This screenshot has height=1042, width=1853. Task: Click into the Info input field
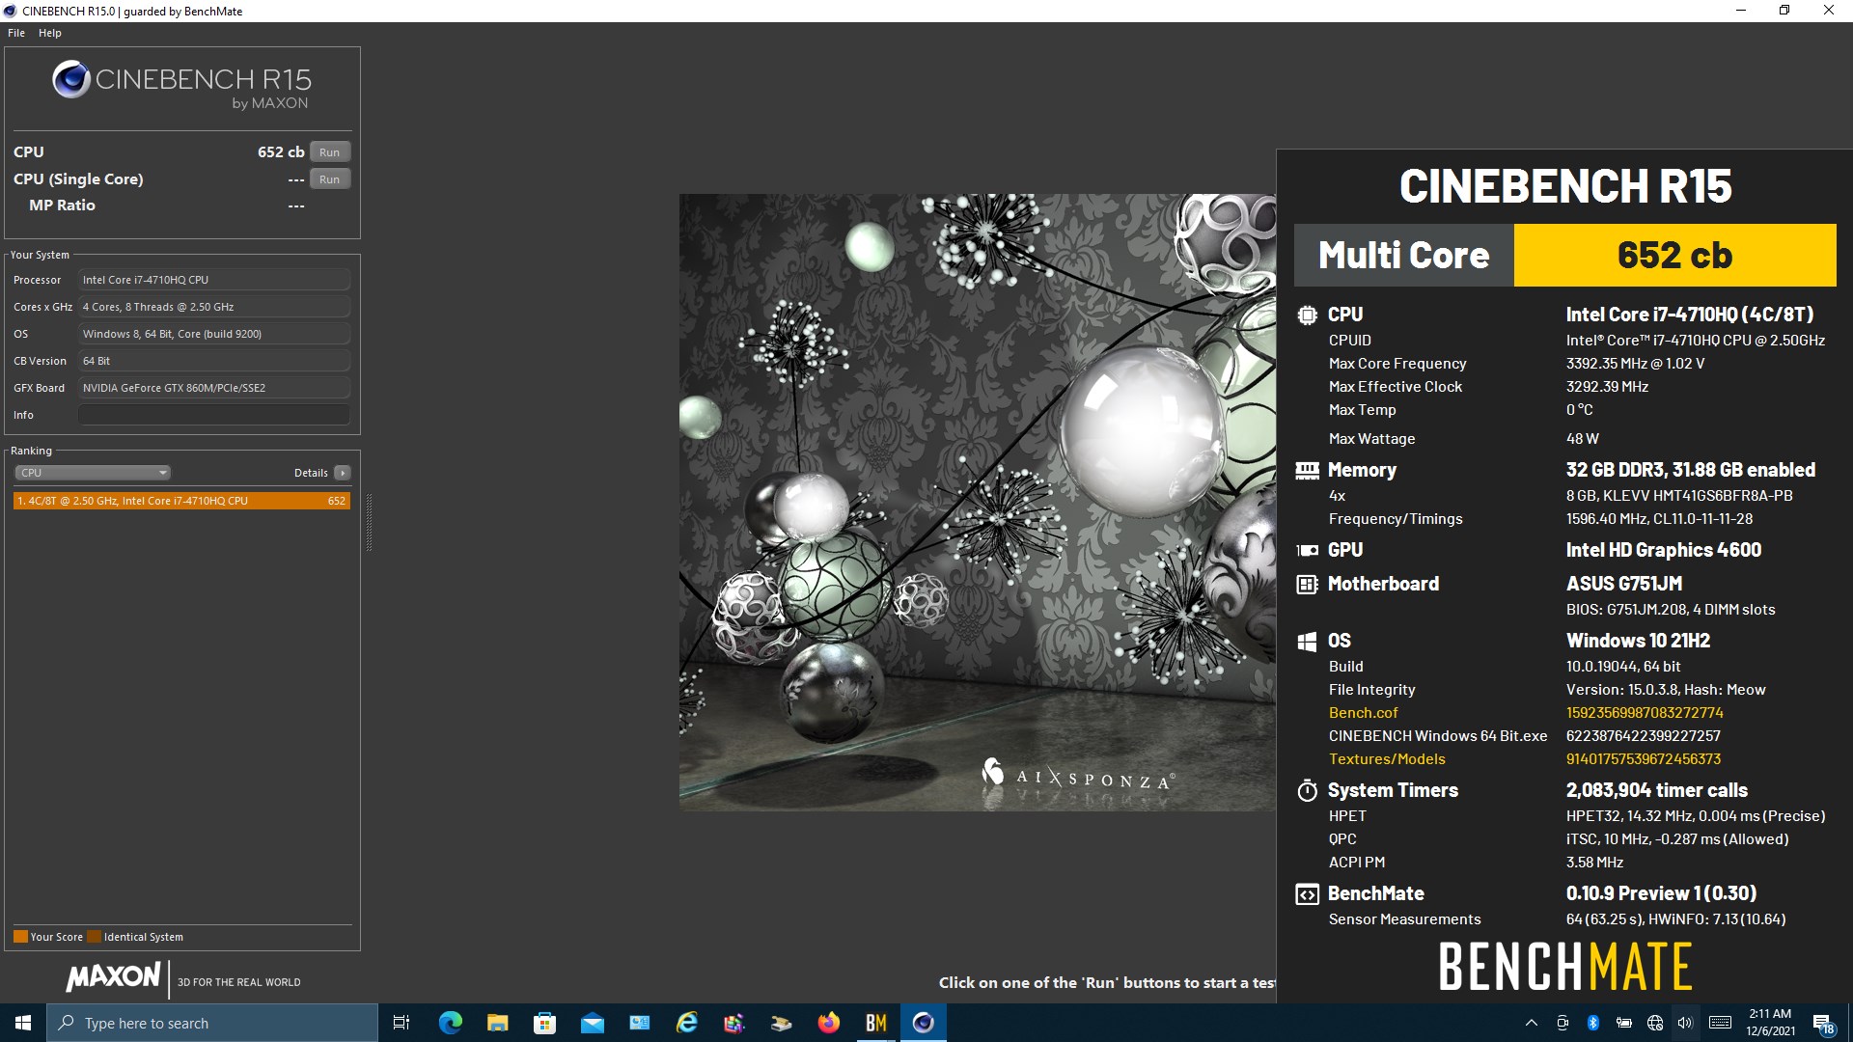click(214, 415)
